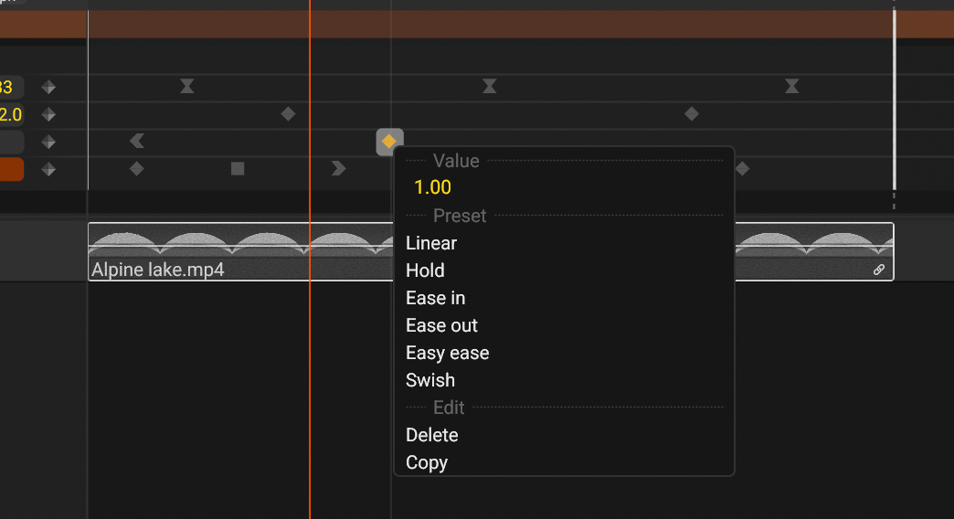Select the rightmost hourglass keyframe in the 33 row
The width and height of the screenshot is (954, 519).
coord(791,87)
